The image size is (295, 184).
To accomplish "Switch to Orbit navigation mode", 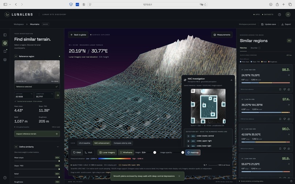I will pyautogui.click(x=77, y=153).
